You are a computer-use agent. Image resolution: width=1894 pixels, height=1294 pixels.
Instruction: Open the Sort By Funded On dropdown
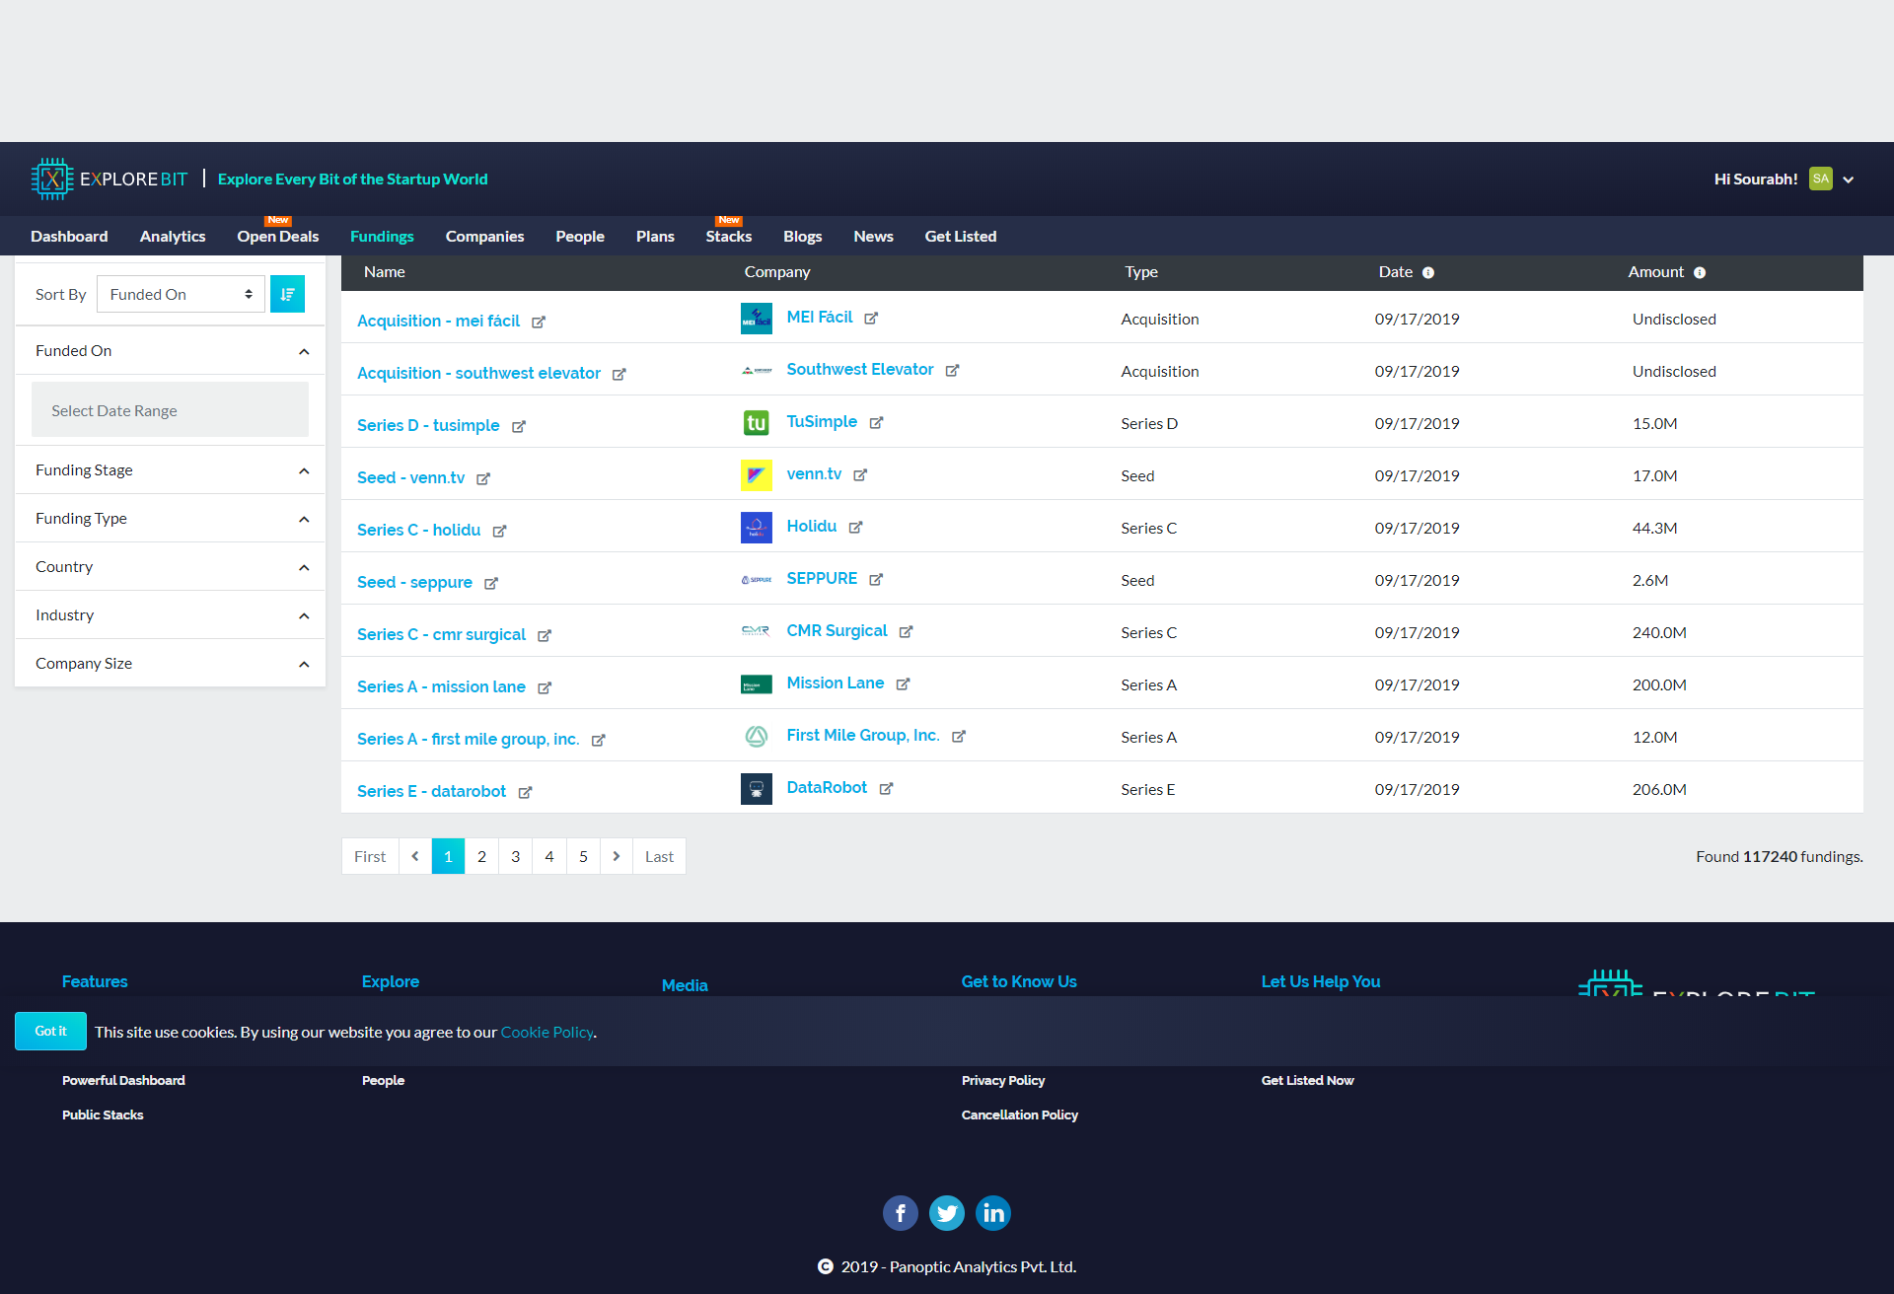tap(181, 294)
